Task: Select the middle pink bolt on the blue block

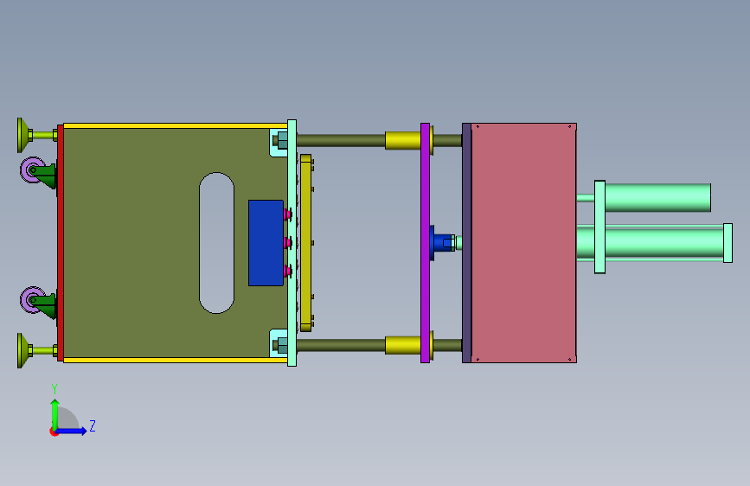Action: (x=287, y=243)
